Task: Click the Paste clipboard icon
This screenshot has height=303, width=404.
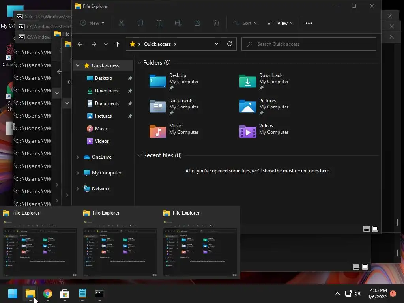Action: 159,23
